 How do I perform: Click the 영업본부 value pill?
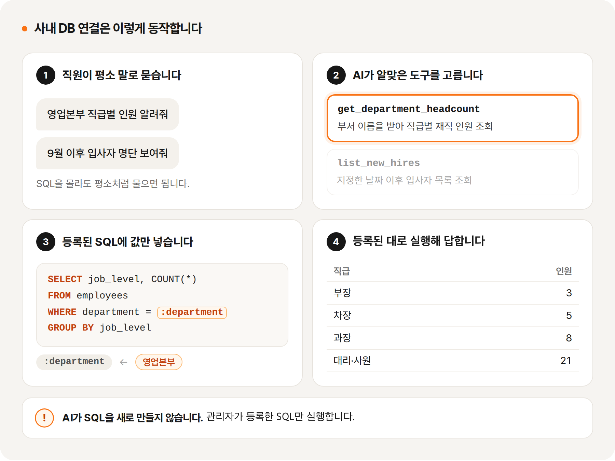point(159,362)
